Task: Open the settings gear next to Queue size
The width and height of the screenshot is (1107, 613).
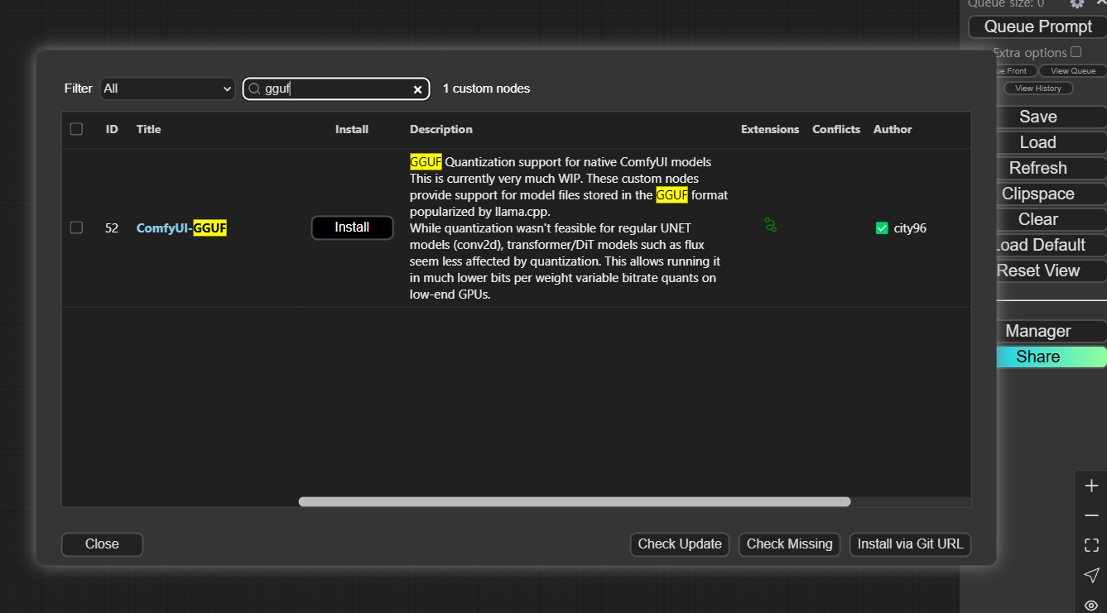Action: click(x=1076, y=3)
